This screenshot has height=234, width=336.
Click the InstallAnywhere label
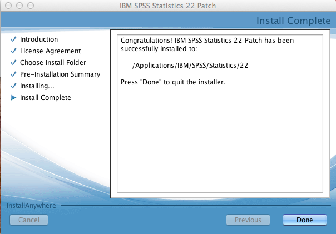pos(31,206)
